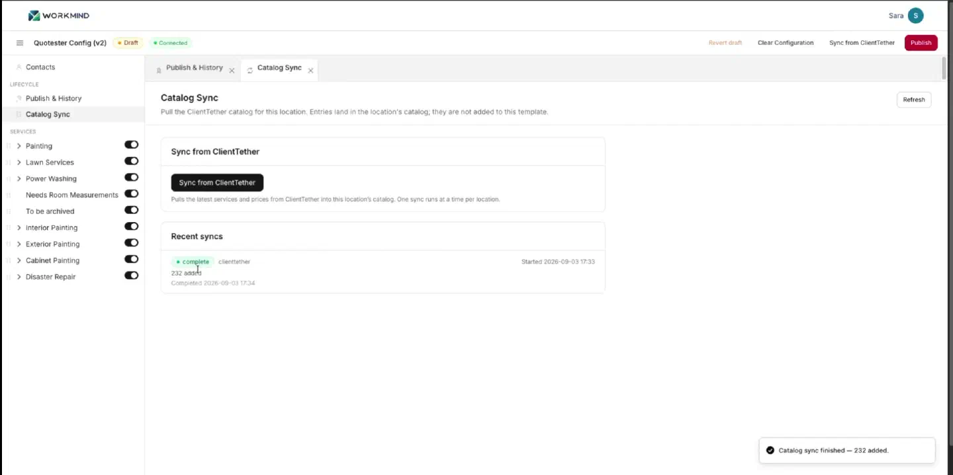Close the Publish & History tab
The width and height of the screenshot is (953, 475).
(x=232, y=71)
